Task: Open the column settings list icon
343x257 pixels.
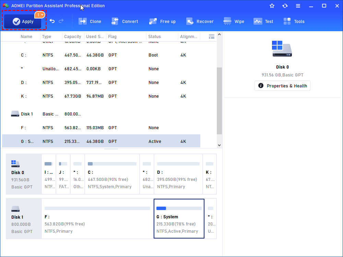Action: pos(212,36)
